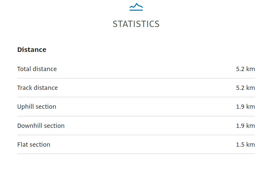This screenshot has width=268, height=174.
Task: Select the Track distance row label
Action: [37, 88]
